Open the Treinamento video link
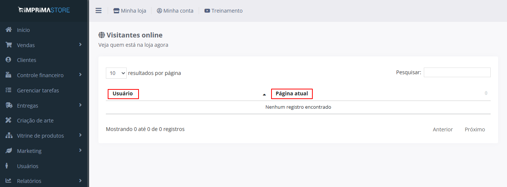The image size is (507, 187). pos(223,11)
